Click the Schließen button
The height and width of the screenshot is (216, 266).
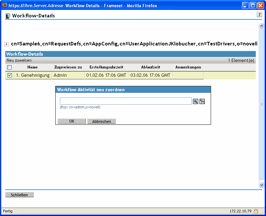[19, 195]
